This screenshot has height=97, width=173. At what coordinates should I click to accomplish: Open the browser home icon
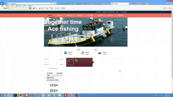(167, 3)
